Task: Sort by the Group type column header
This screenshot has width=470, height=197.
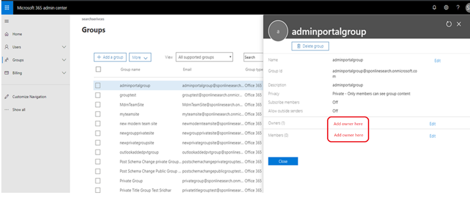Action: coord(254,69)
